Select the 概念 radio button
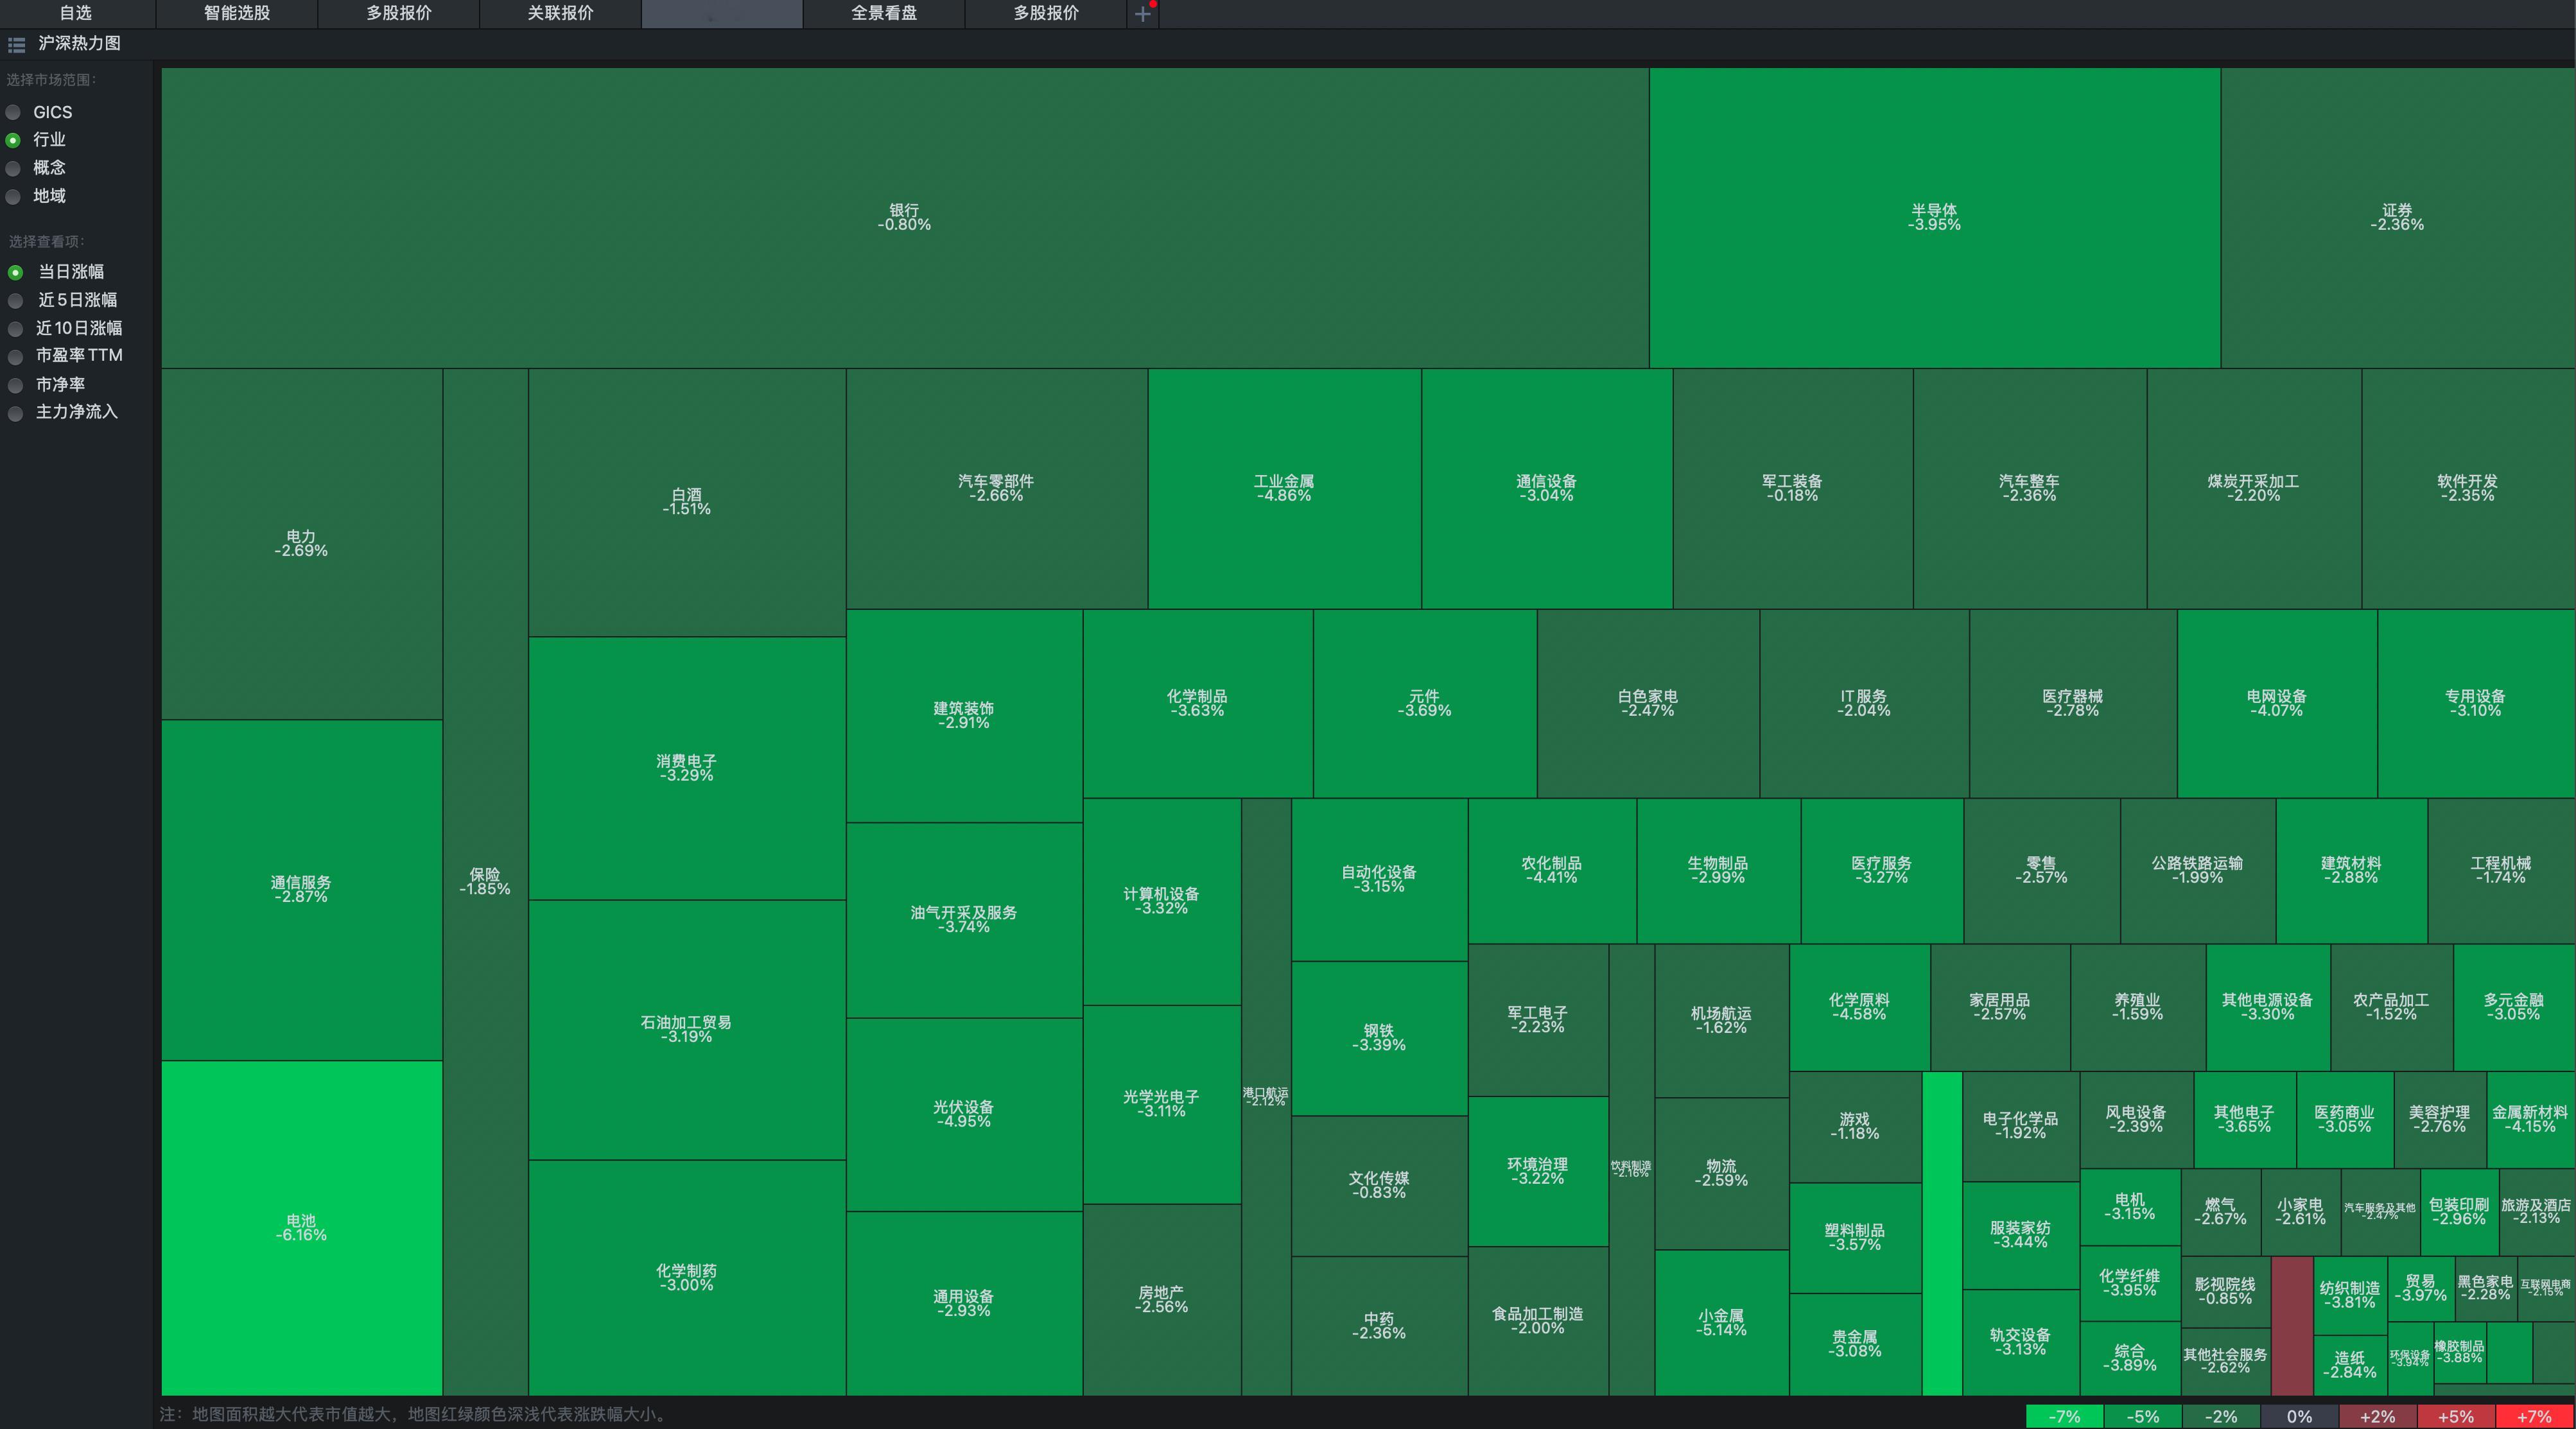This screenshot has width=2576, height=1429. coord(14,168)
